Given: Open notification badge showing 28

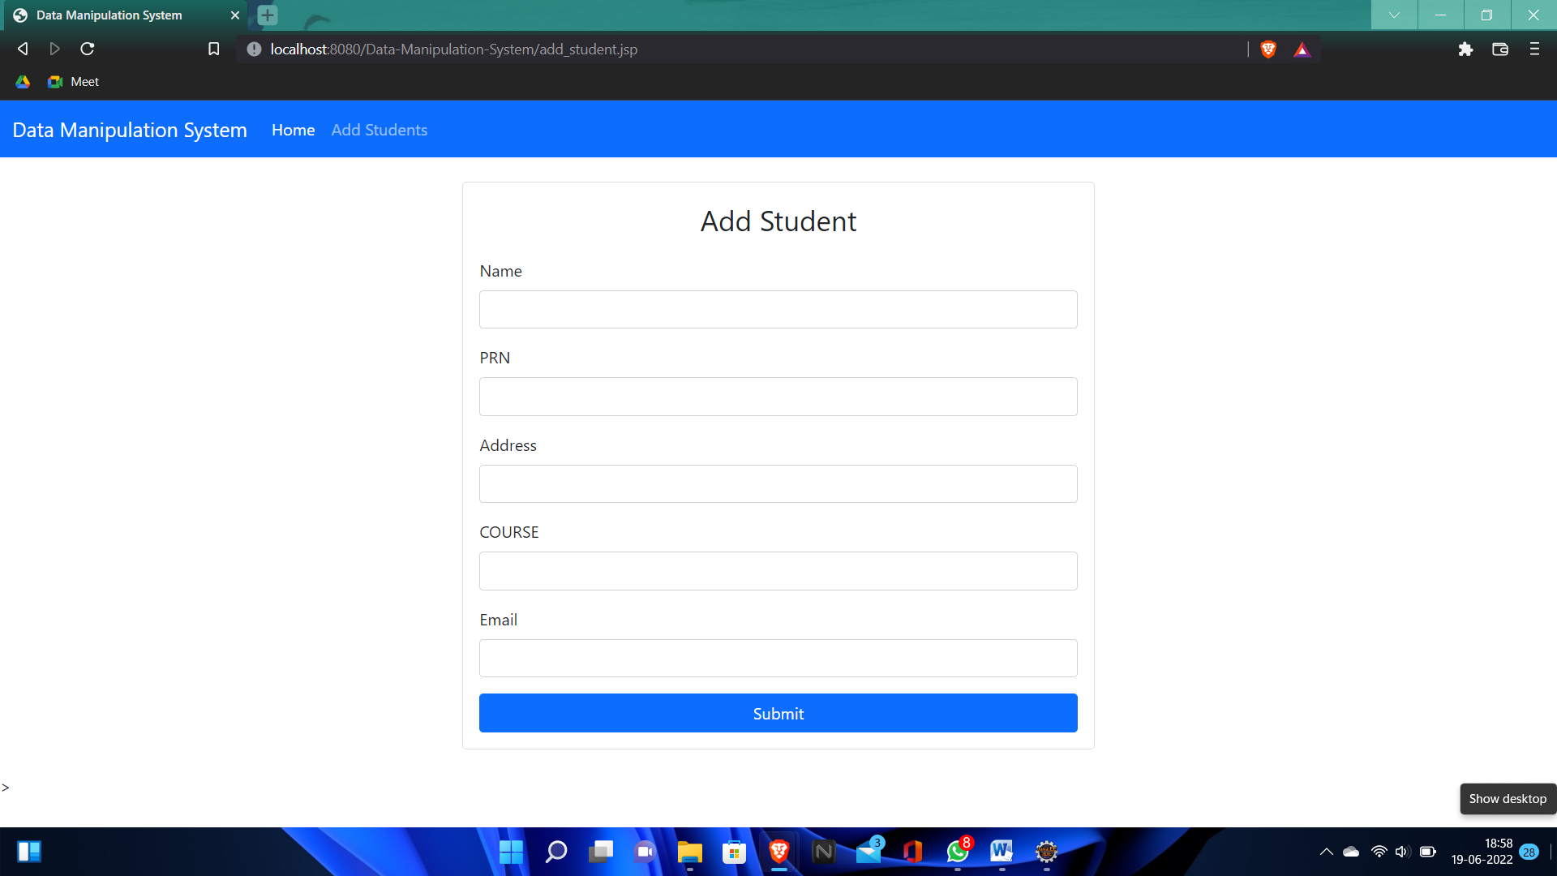Looking at the screenshot, I should coord(1529,852).
